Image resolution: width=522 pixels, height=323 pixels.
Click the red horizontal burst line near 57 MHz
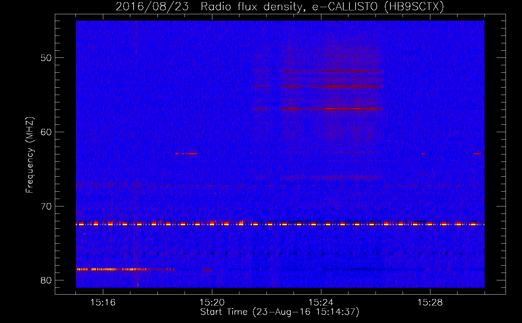[331, 109]
